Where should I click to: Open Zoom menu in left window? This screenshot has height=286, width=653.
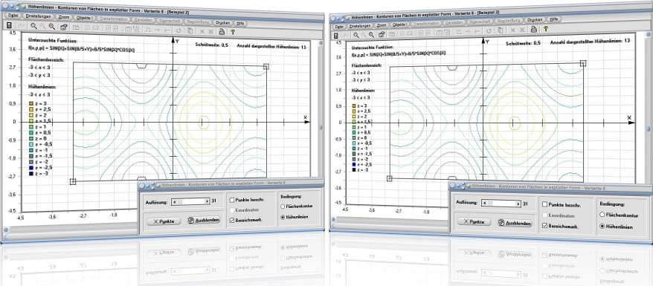64,17
